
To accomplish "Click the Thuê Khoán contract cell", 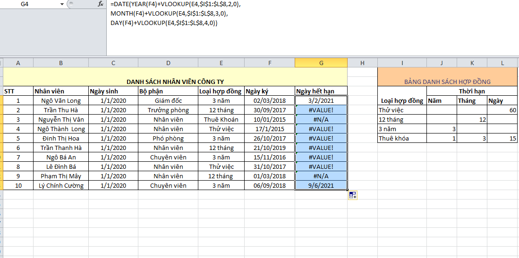I will pyautogui.click(x=221, y=119).
